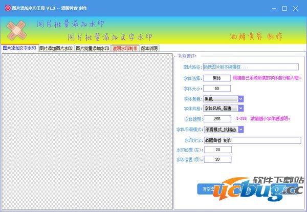Focus the 水印位置(左) input box
The width and height of the screenshot is (307, 212).
(217, 150)
